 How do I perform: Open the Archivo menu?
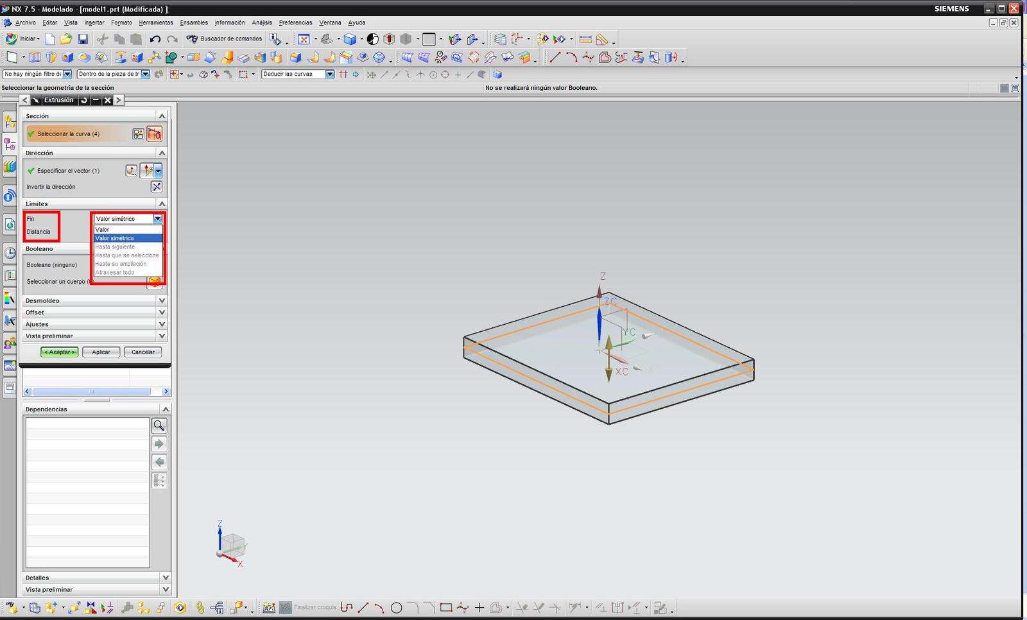pos(26,22)
